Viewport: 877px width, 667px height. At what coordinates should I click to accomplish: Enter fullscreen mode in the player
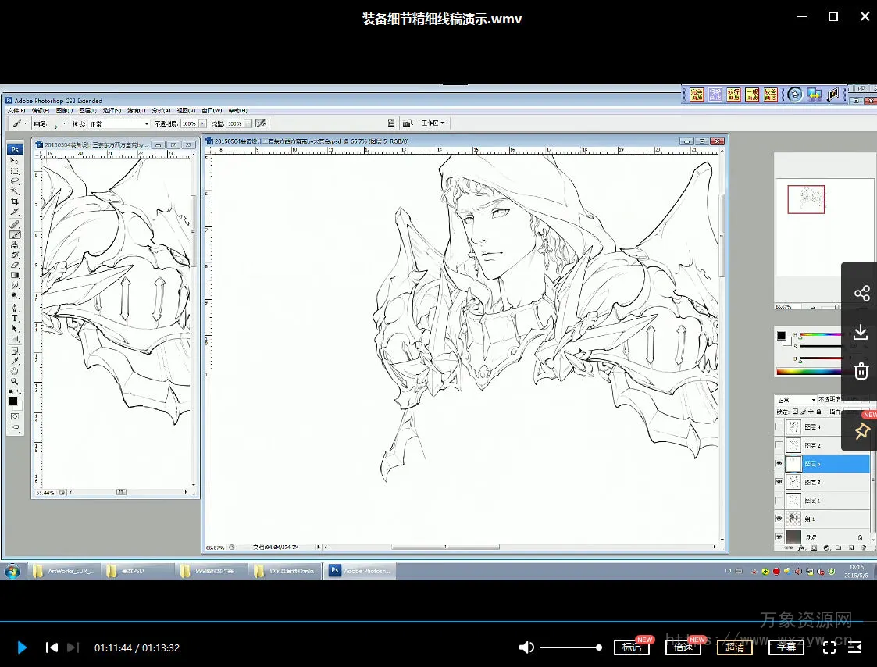click(x=829, y=647)
